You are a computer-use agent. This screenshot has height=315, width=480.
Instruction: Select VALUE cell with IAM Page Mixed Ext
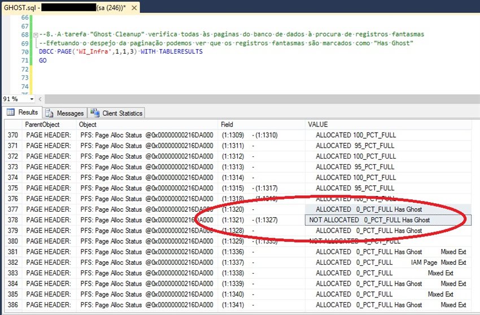click(388, 262)
